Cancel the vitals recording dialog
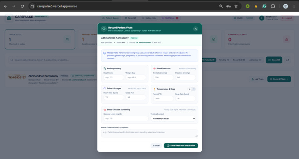The height and width of the screenshot is (159, 299). tap(156, 146)
